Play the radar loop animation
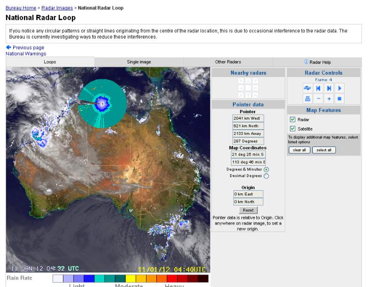Screen dimensions: 371x287 pos(340,88)
